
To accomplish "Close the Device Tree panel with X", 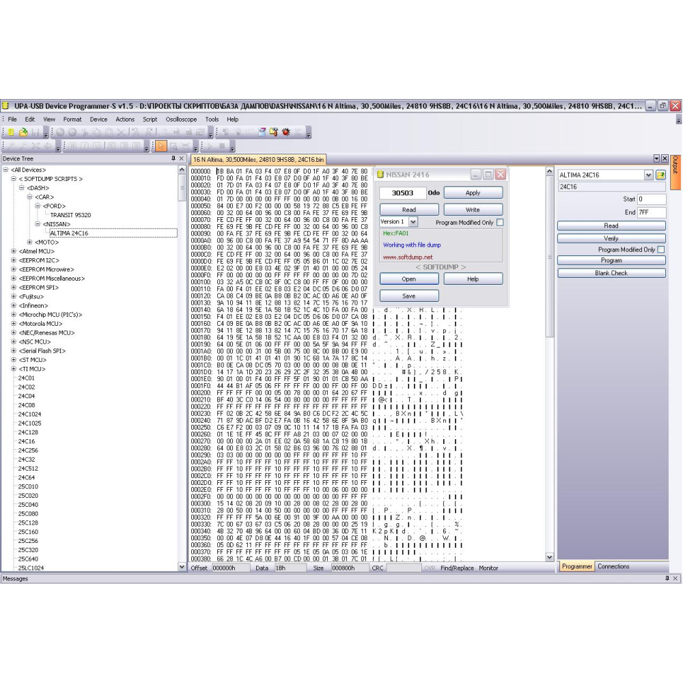I will pos(182,158).
